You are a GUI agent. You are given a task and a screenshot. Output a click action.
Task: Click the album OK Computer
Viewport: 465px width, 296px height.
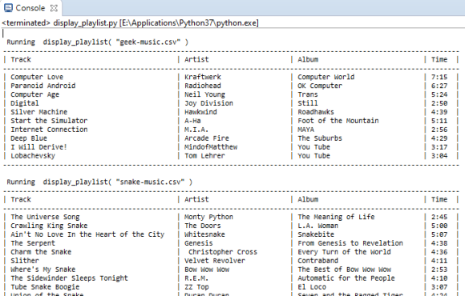point(320,86)
